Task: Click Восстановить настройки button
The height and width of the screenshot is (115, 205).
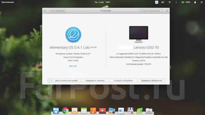Action: (66, 80)
